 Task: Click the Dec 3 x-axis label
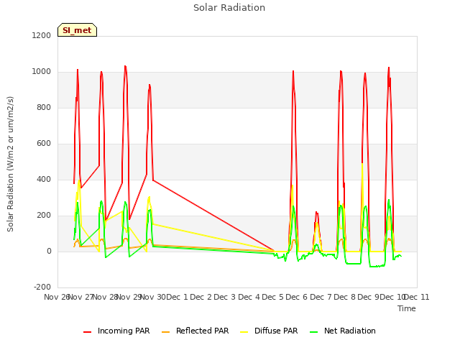[225, 297]
